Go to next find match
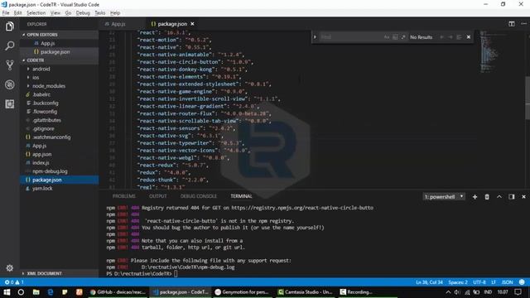This screenshot has width=530, height=298. [x=450, y=36]
